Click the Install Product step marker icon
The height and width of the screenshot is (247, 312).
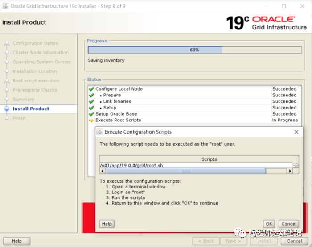(x=7, y=109)
